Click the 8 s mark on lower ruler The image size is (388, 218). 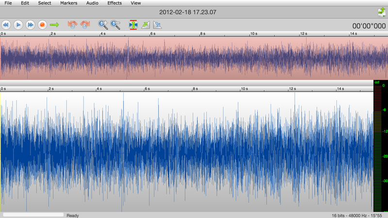pos(195,89)
